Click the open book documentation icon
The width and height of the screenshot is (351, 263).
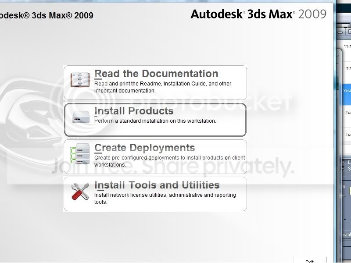coord(80,80)
